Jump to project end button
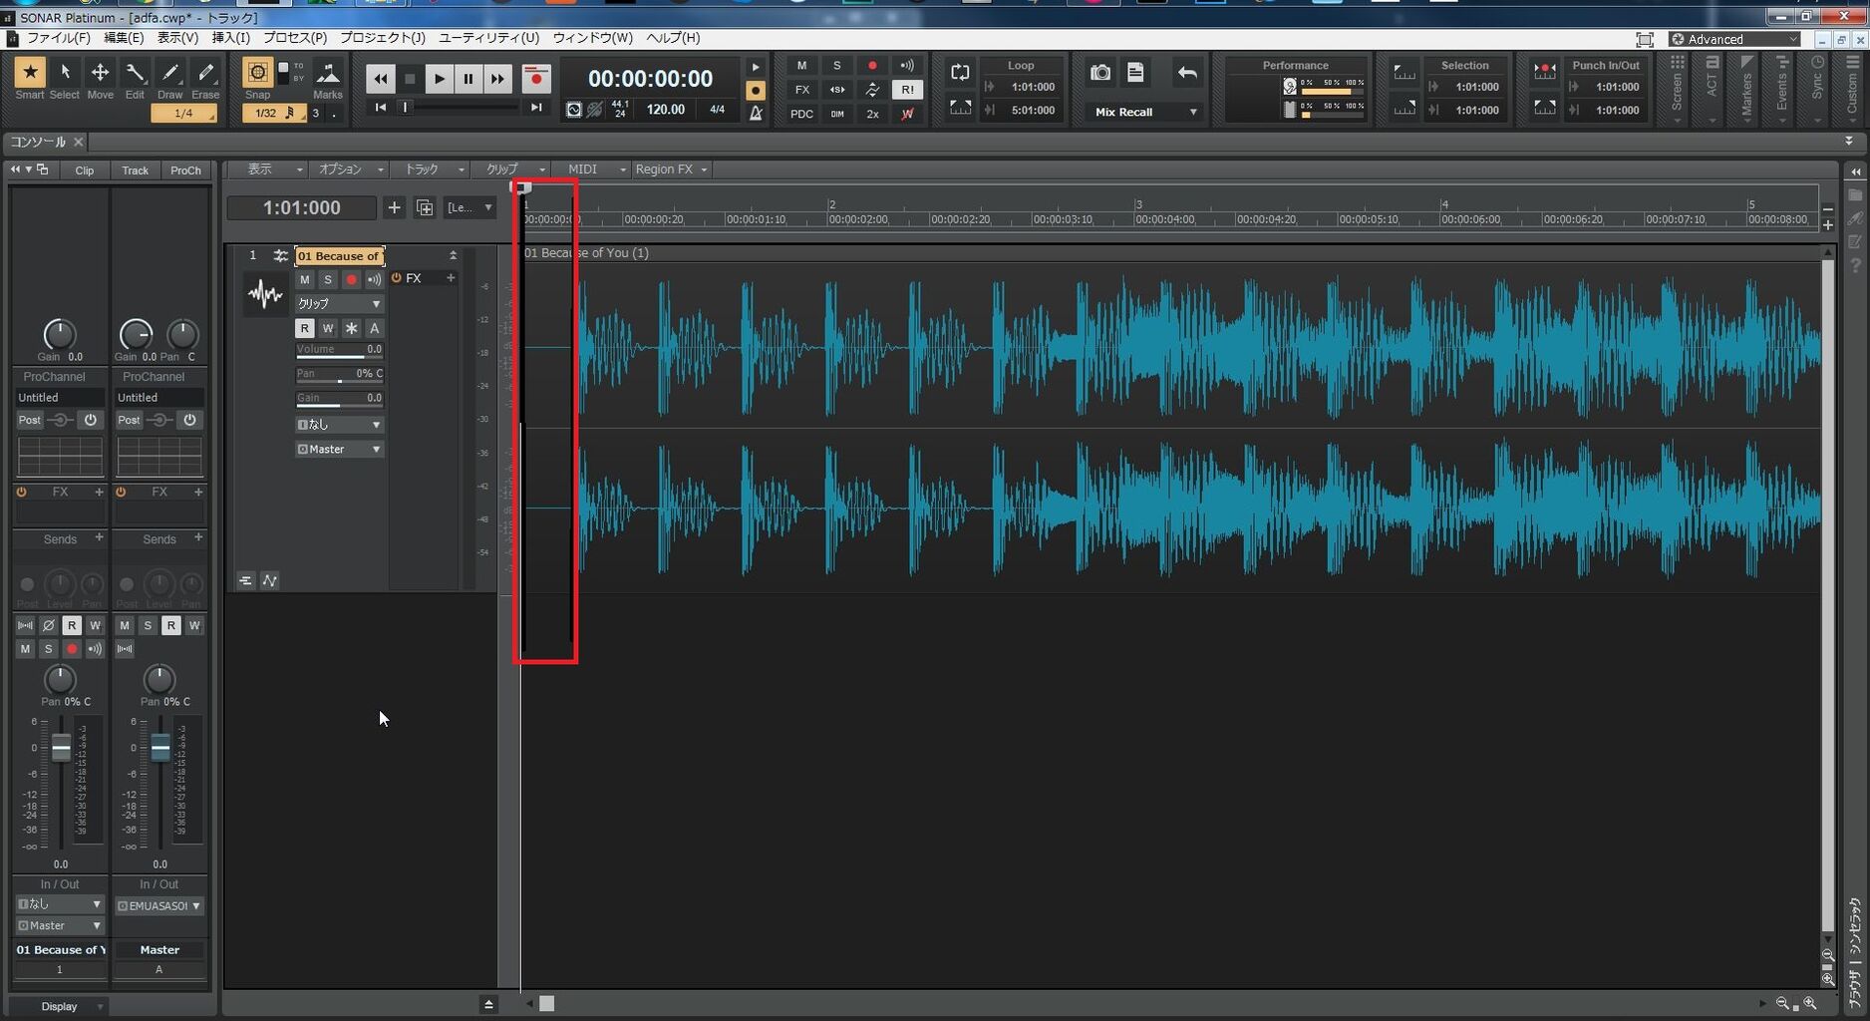Screen dimensions: 1870x1021 click(536, 107)
